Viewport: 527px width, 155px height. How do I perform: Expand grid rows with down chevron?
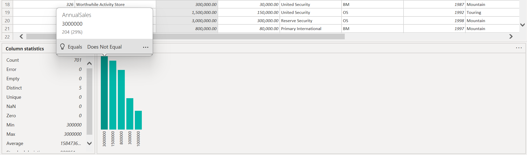523,25
